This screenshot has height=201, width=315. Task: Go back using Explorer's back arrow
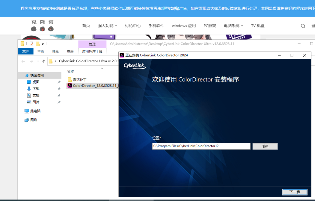coord(23,61)
